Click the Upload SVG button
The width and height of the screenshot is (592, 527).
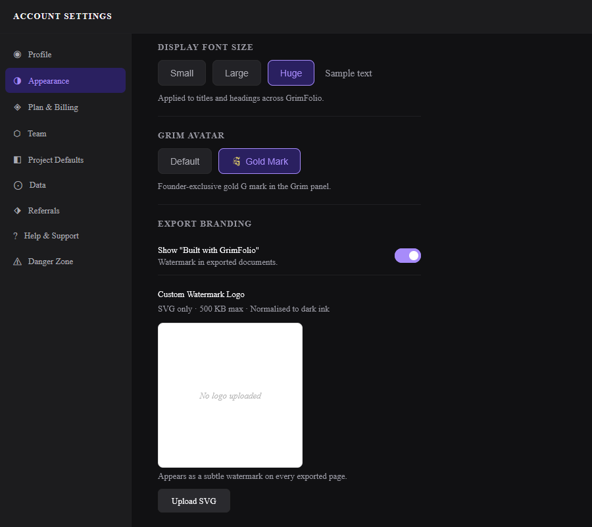click(193, 501)
